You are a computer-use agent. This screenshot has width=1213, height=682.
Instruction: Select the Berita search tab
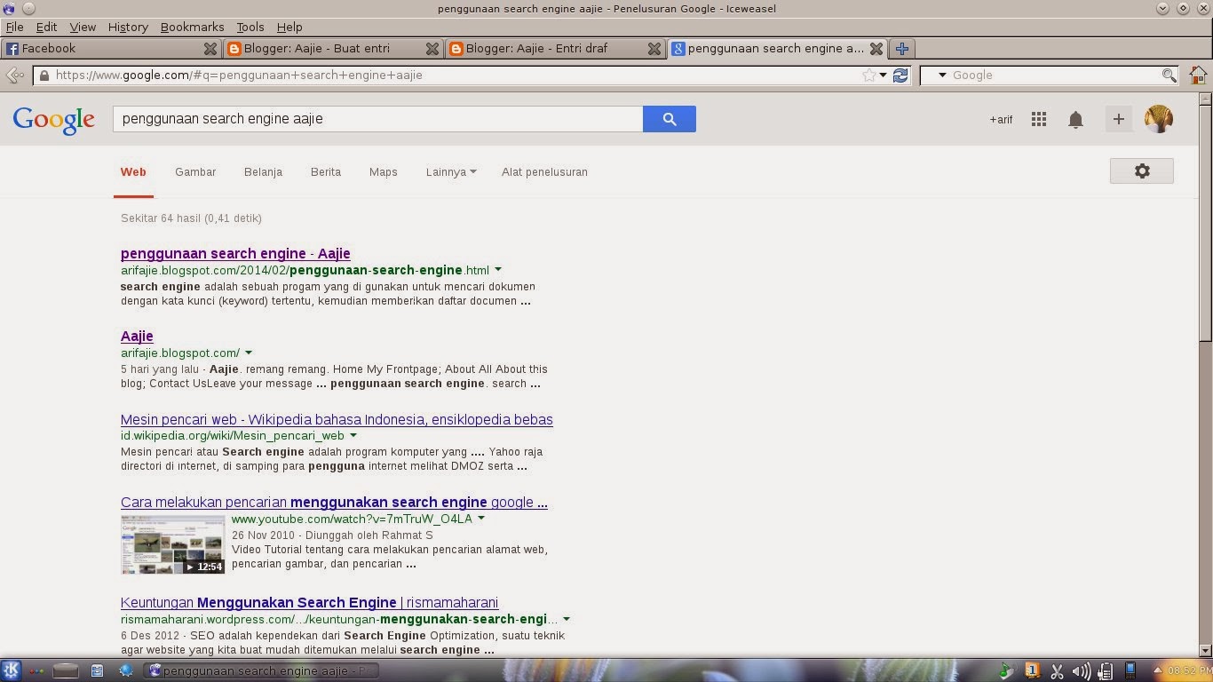coord(326,172)
